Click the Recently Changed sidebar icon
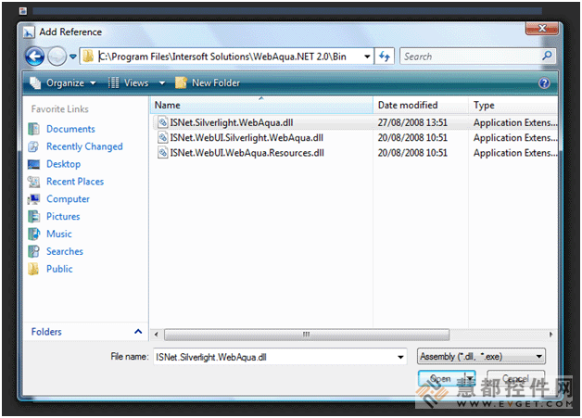582x418 pixels. coord(33,146)
